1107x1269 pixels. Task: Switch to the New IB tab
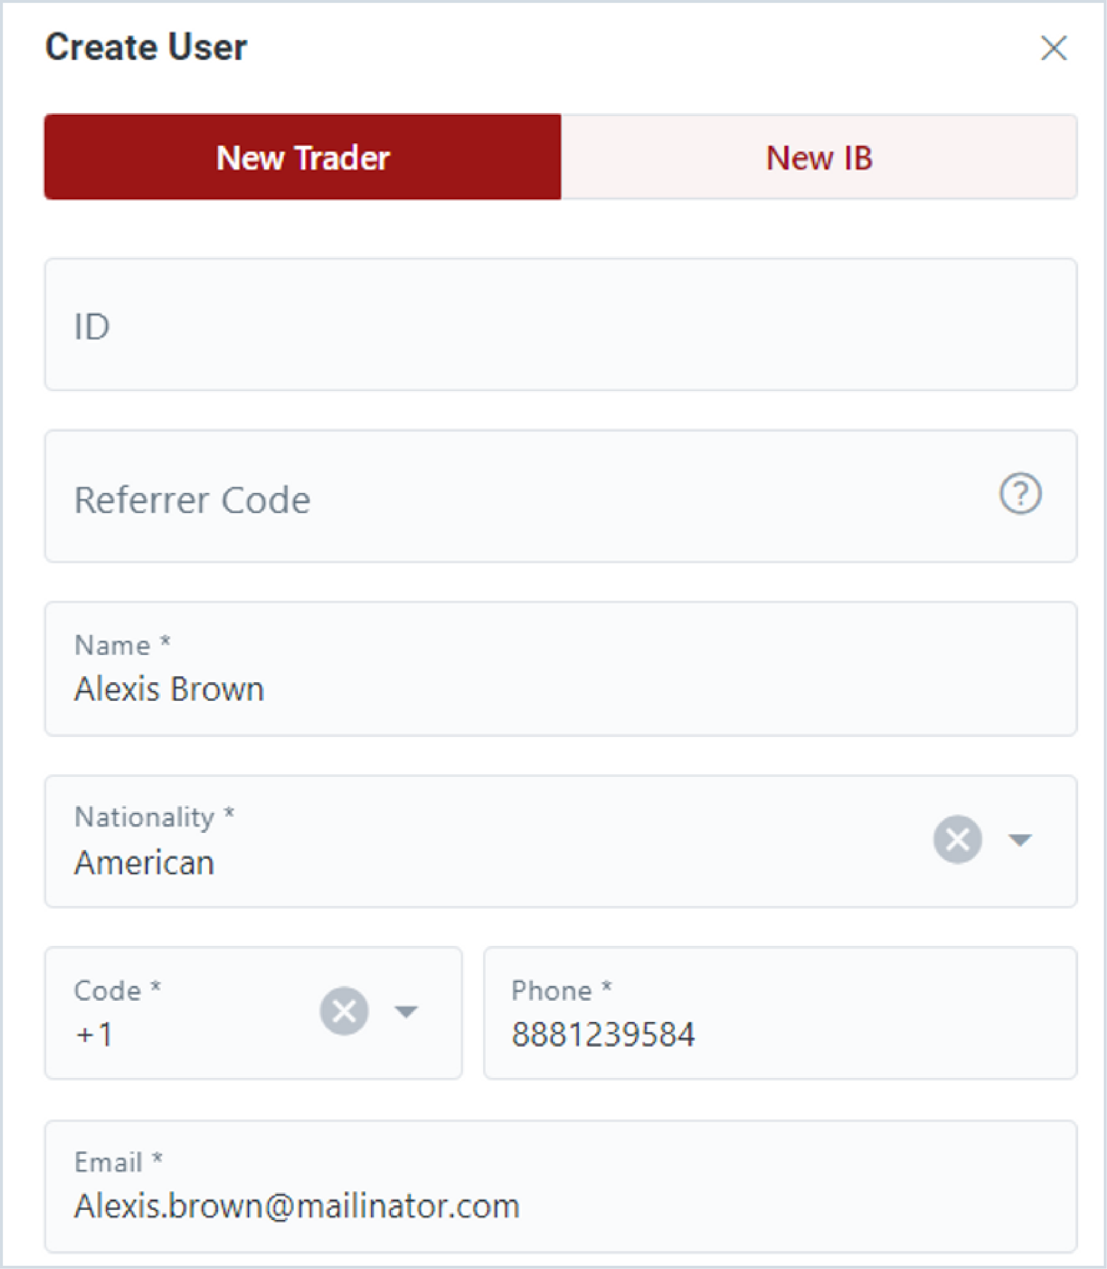(x=819, y=157)
